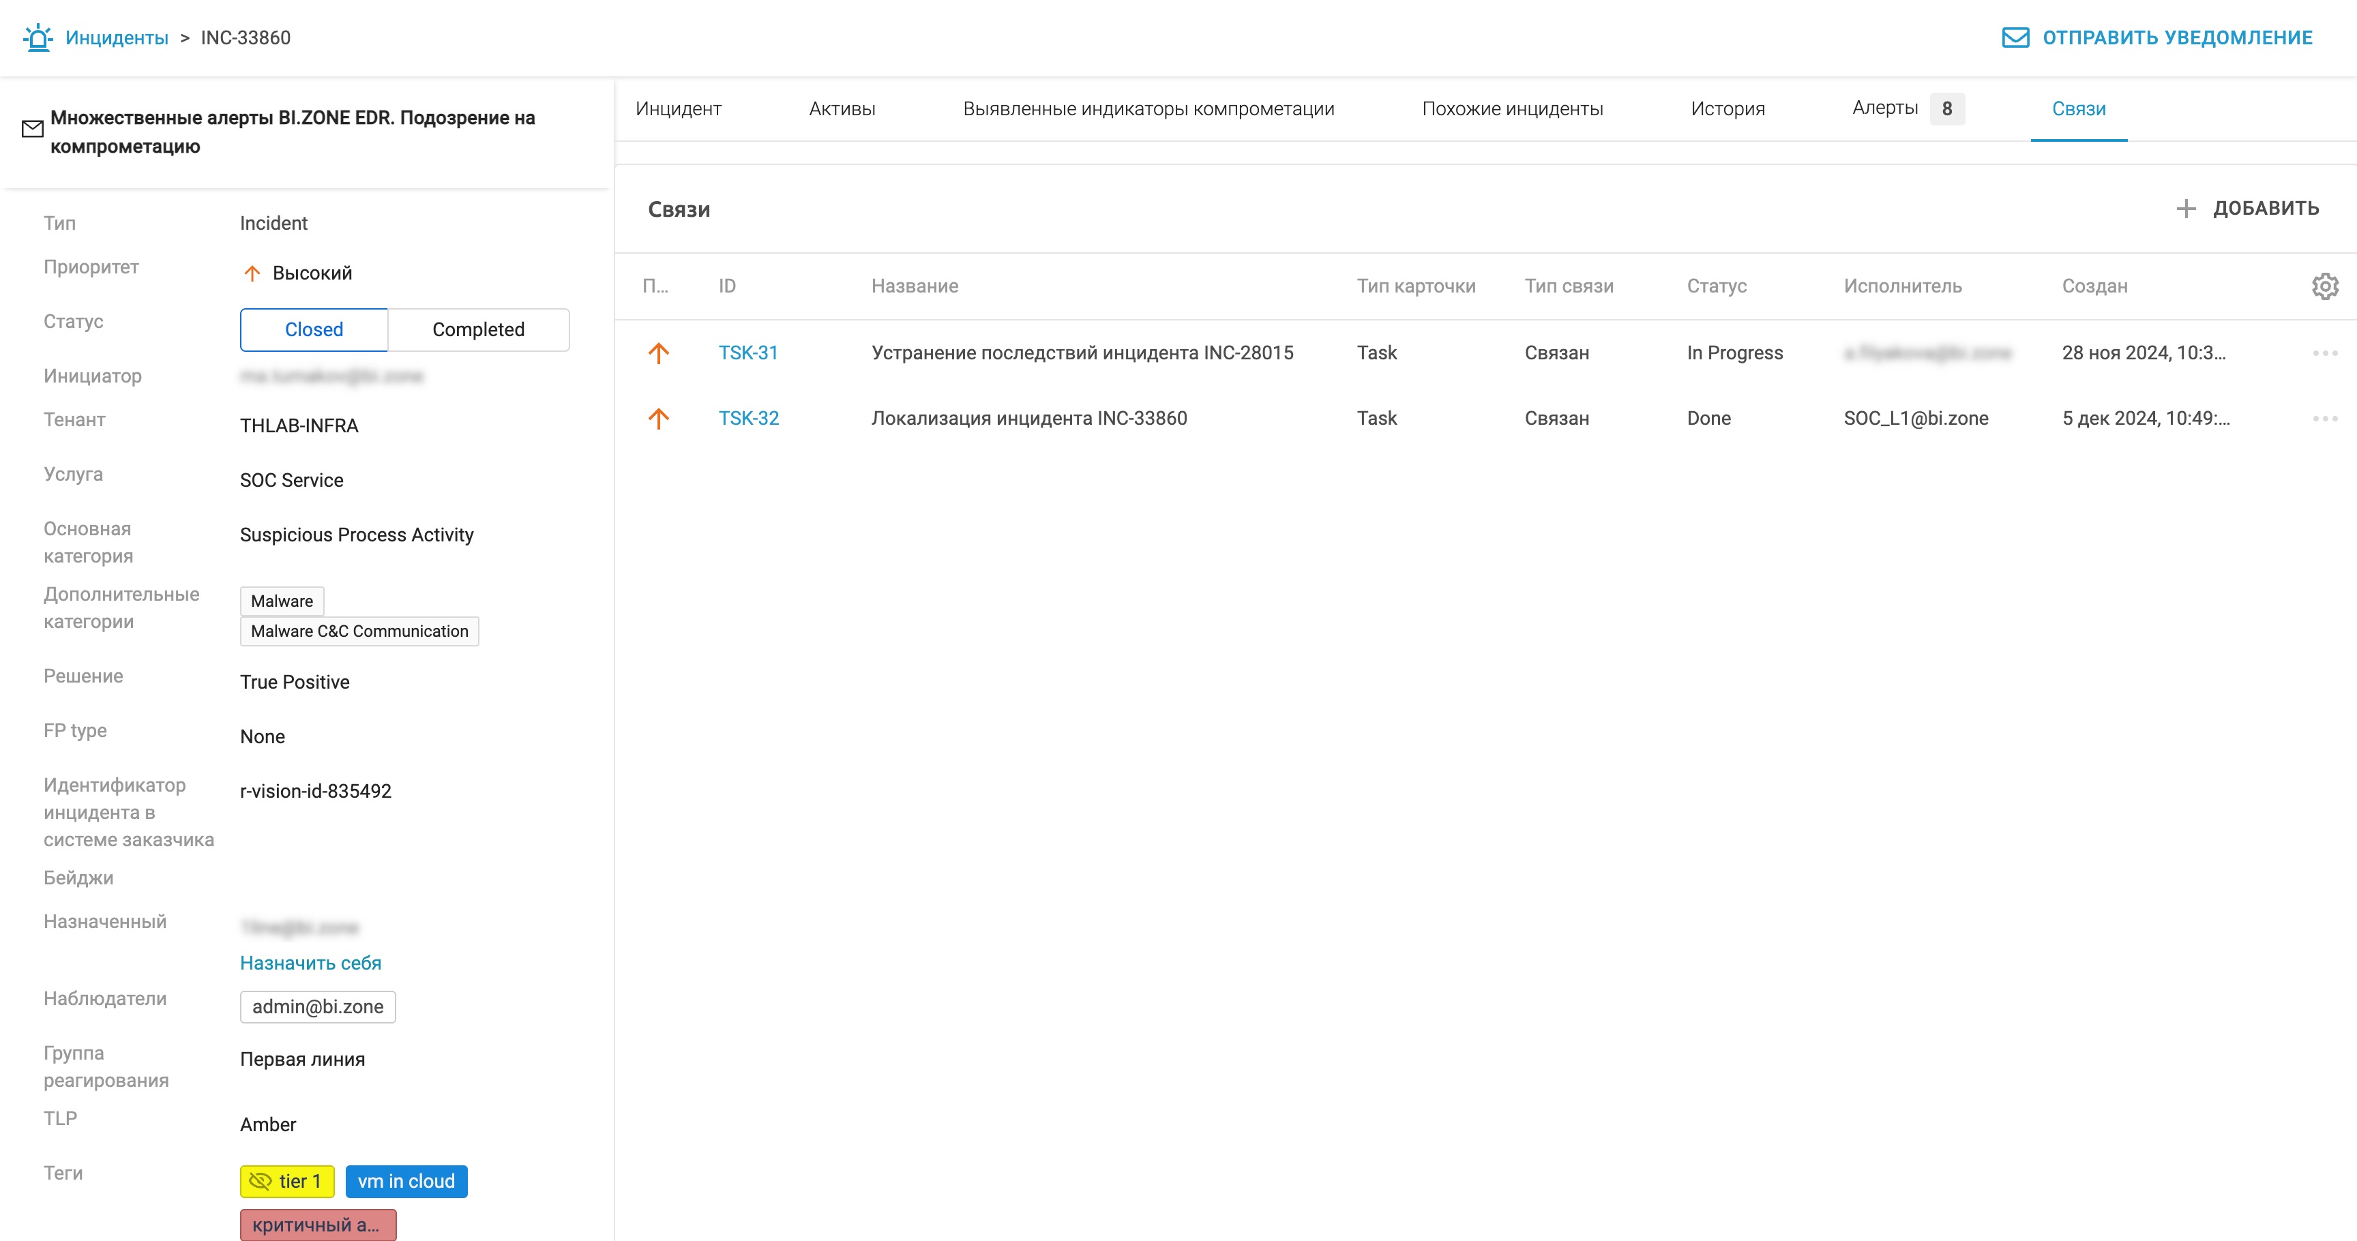Click the plus icon to add a link
Screen dimensions: 2357x1241
[x=2186, y=209]
